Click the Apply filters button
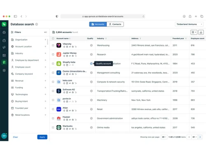The image size is (206, 154). (42, 137)
